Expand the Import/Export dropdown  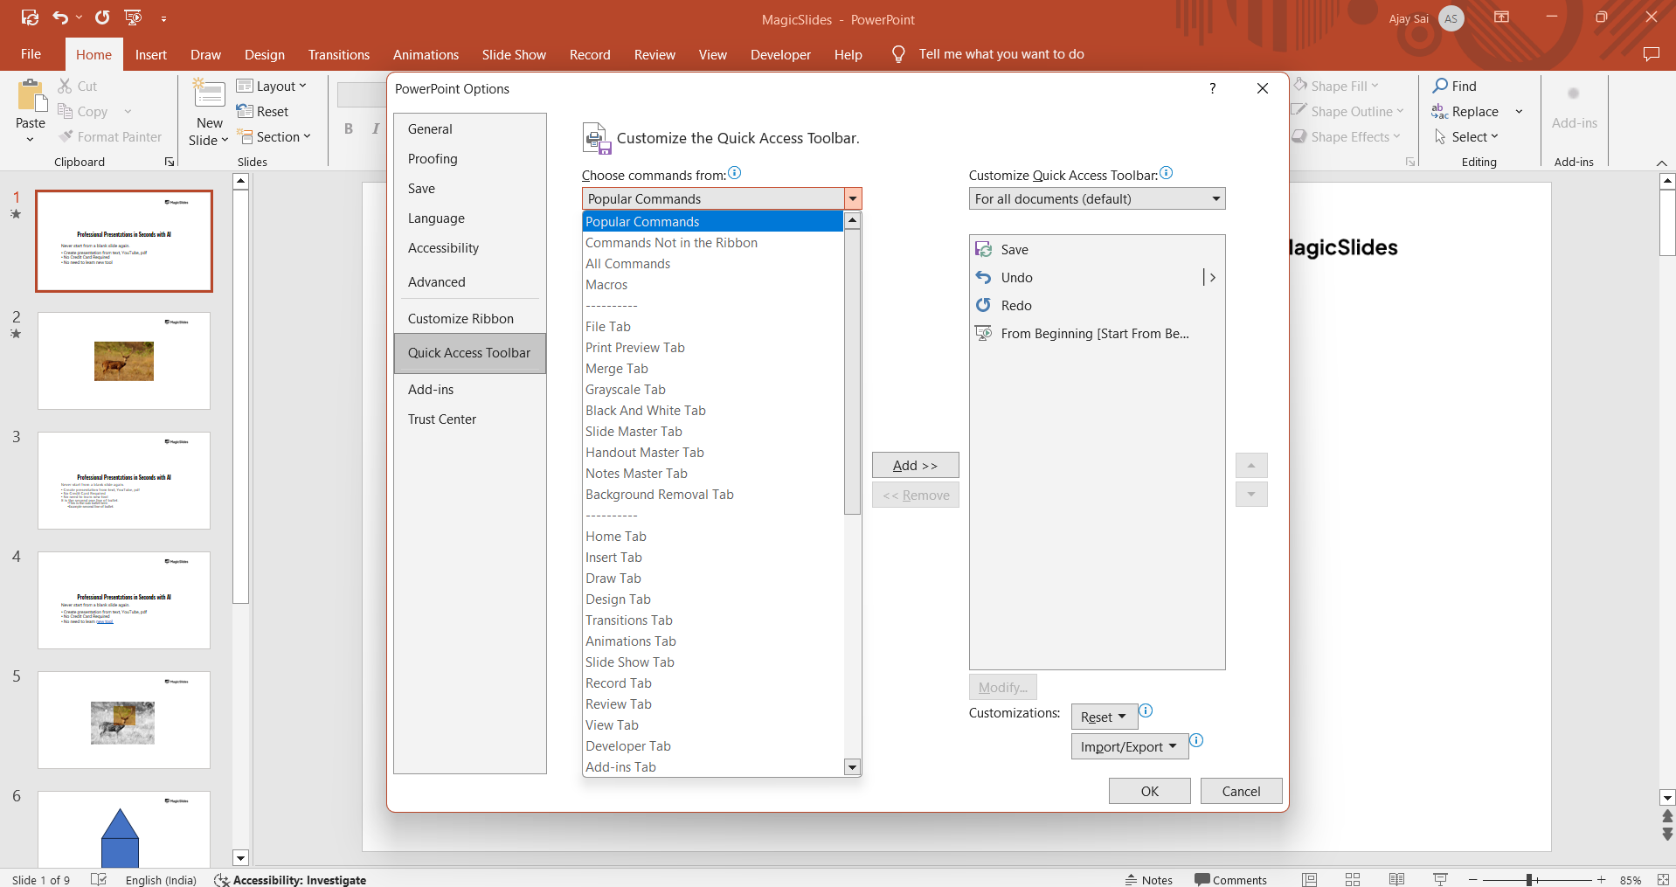point(1129,747)
